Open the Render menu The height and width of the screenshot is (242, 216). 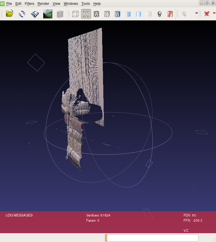coord(43,4)
